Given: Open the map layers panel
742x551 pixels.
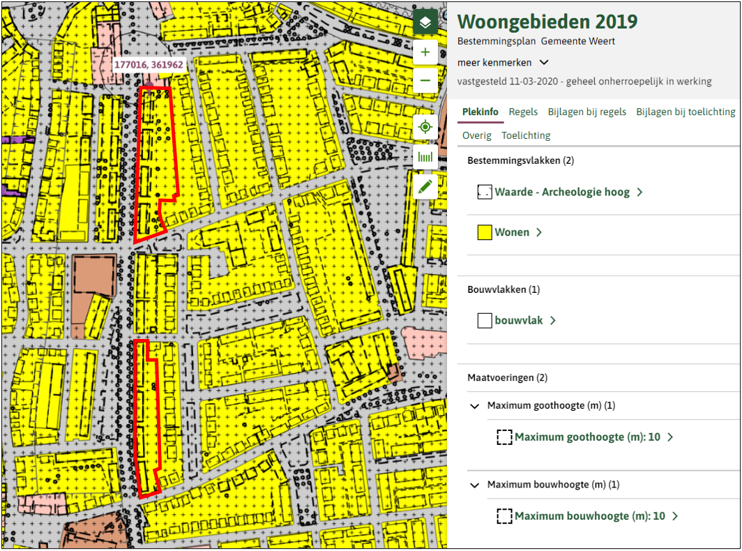Looking at the screenshot, I should coord(425,22).
